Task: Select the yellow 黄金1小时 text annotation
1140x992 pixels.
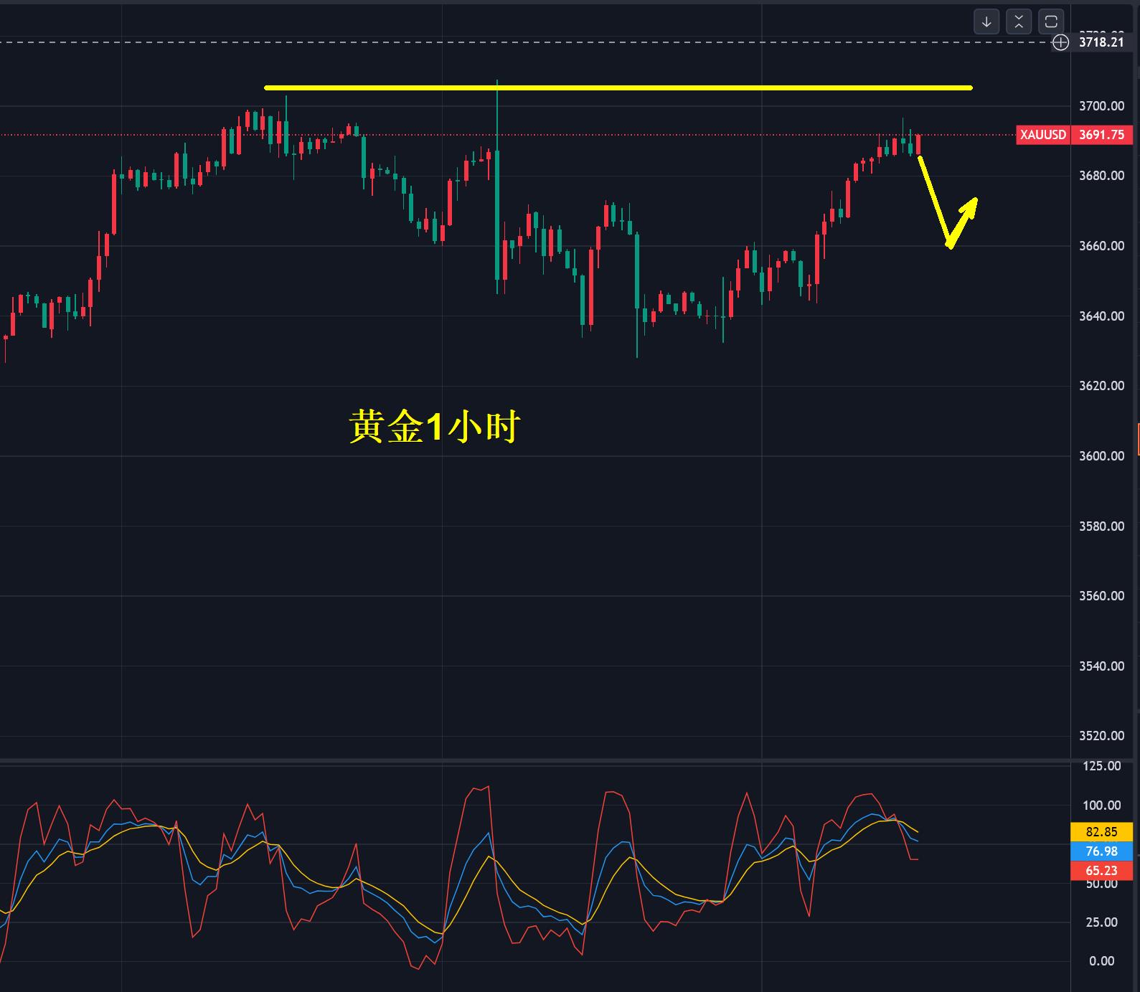Action: click(x=434, y=427)
